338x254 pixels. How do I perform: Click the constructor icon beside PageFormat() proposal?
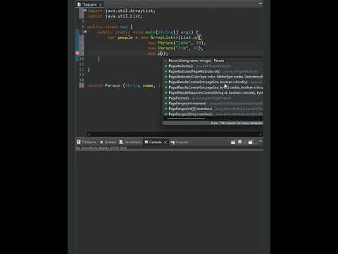point(166,98)
